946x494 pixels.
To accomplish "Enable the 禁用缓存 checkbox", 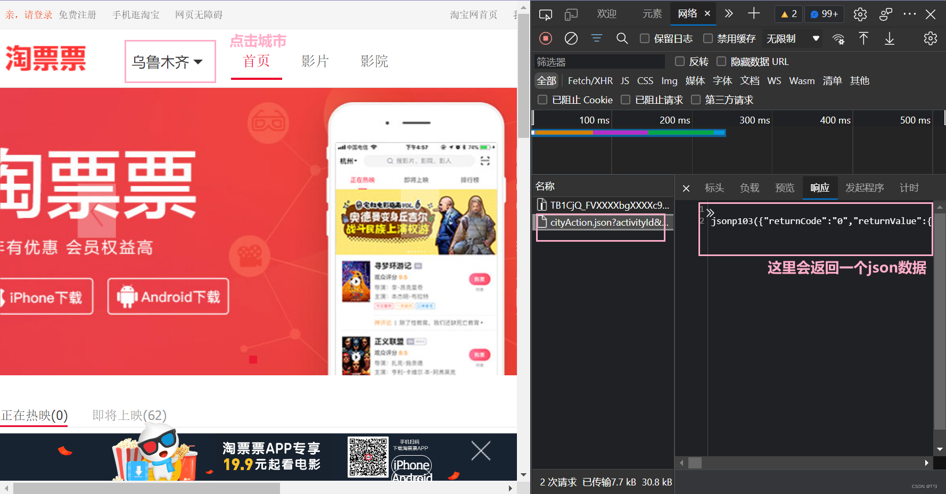I will coord(708,38).
